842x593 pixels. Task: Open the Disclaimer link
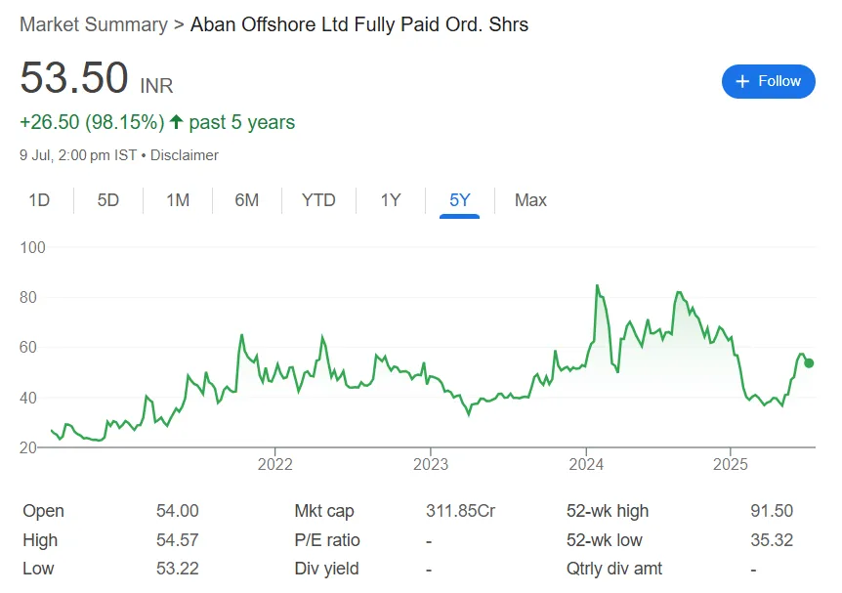point(185,155)
